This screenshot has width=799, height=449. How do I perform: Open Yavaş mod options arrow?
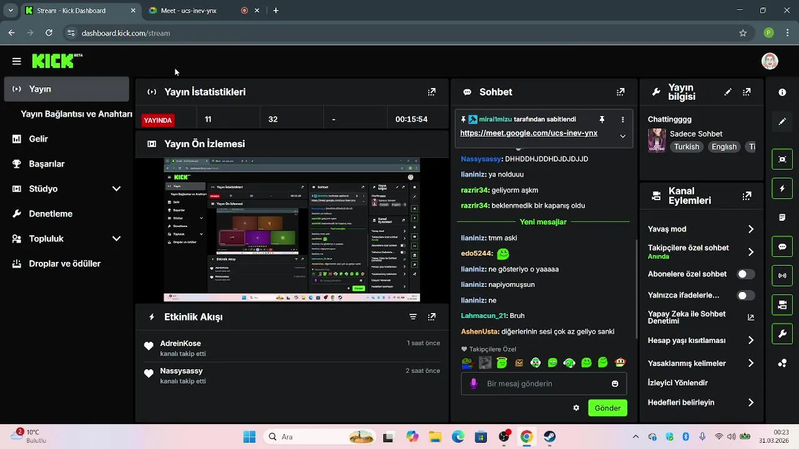[751, 229]
